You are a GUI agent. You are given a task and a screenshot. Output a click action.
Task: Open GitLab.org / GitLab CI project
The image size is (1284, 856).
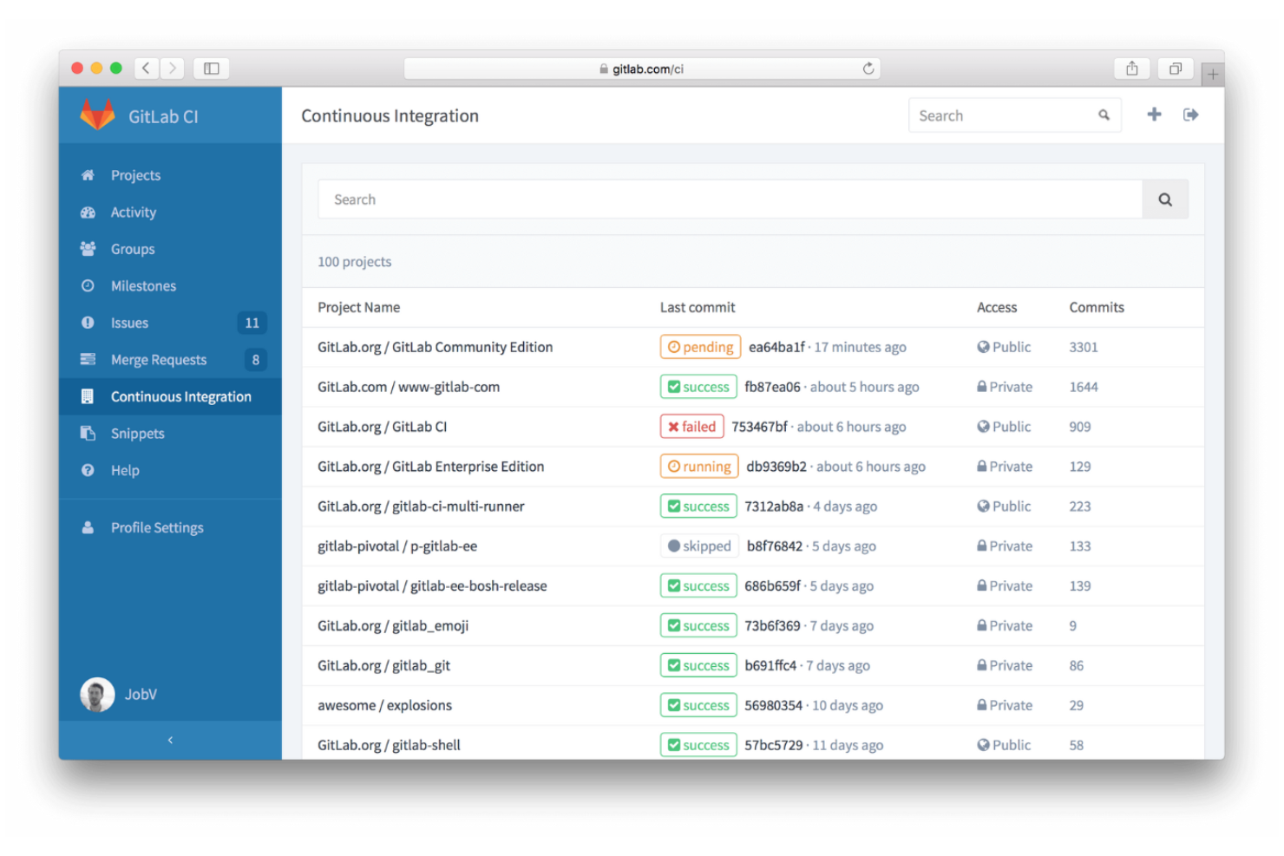click(383, 427)
